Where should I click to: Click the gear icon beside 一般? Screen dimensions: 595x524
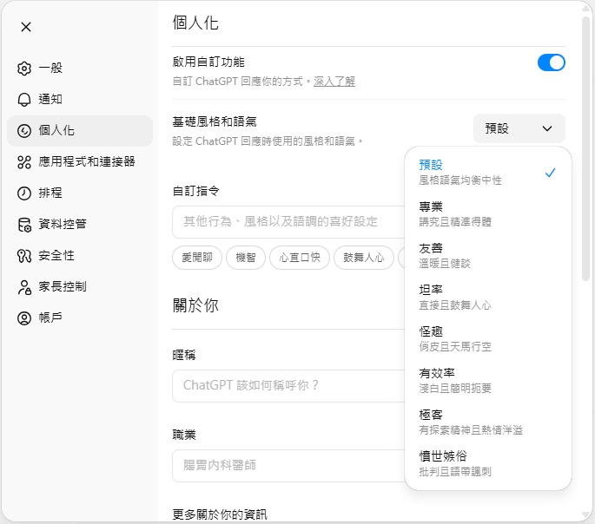click(24, 68)
